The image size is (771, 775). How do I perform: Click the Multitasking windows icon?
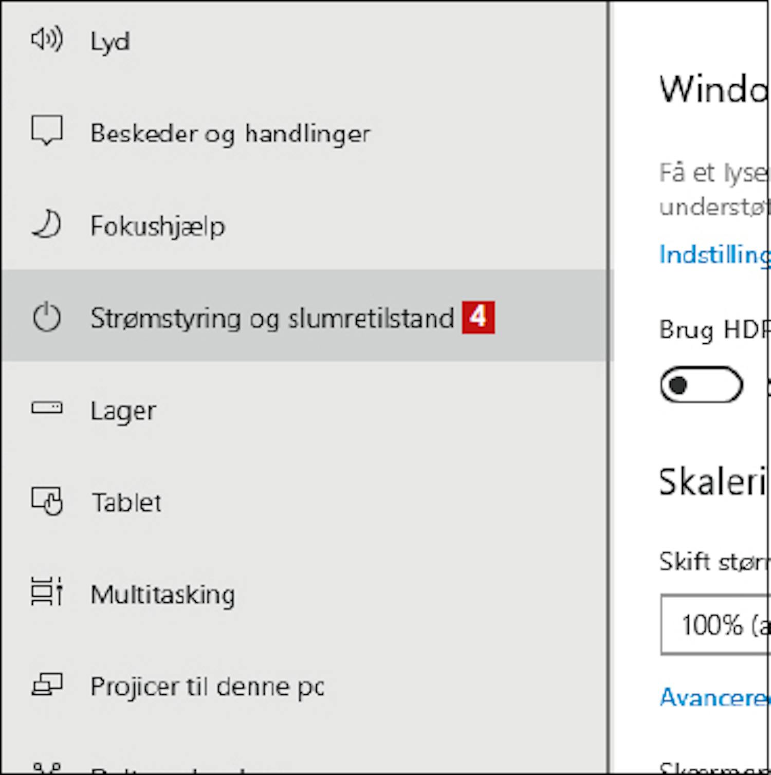[x=47, y=592]
